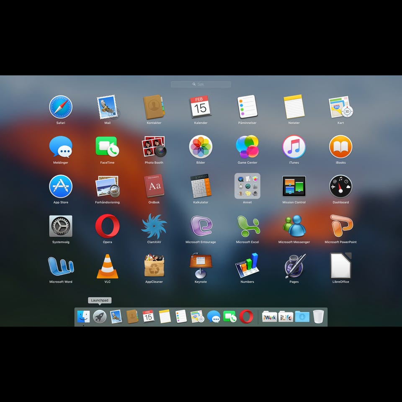Launch Meldinger from the Launchpad grid
The image size is (402, 402).
tap(61, 147)
